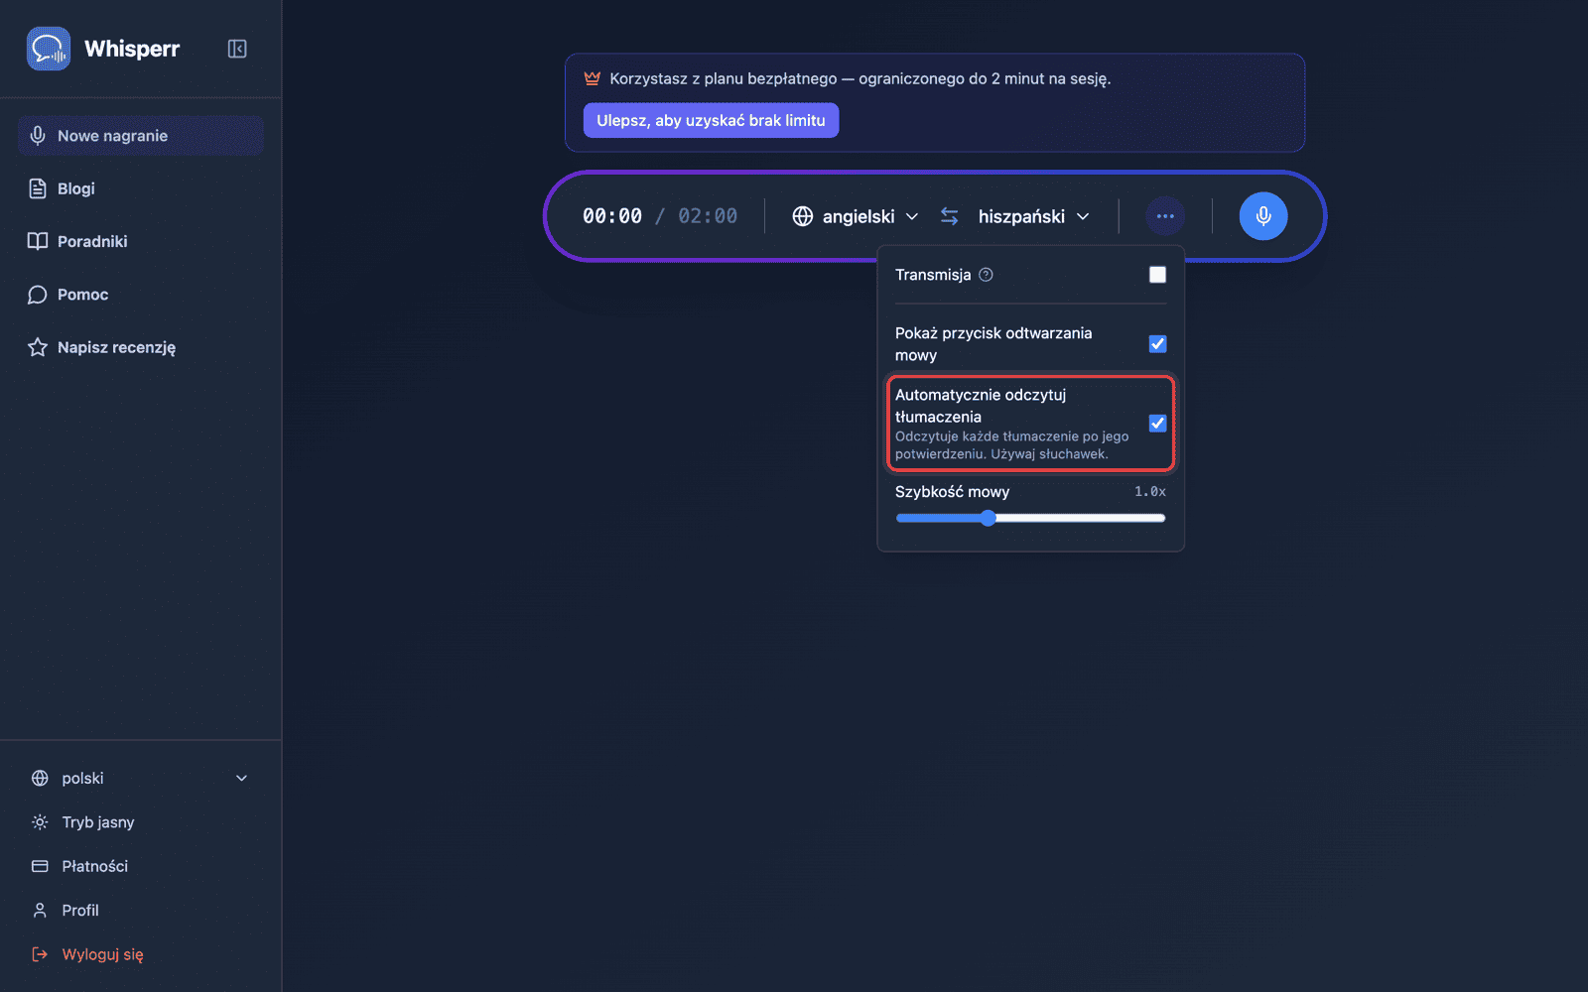Click the person icon beside Profil
Screen dimensions: 1588x992
tap(40, 910)
